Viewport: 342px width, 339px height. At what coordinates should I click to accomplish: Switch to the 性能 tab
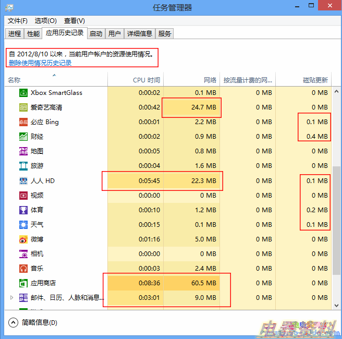point(33,33)
